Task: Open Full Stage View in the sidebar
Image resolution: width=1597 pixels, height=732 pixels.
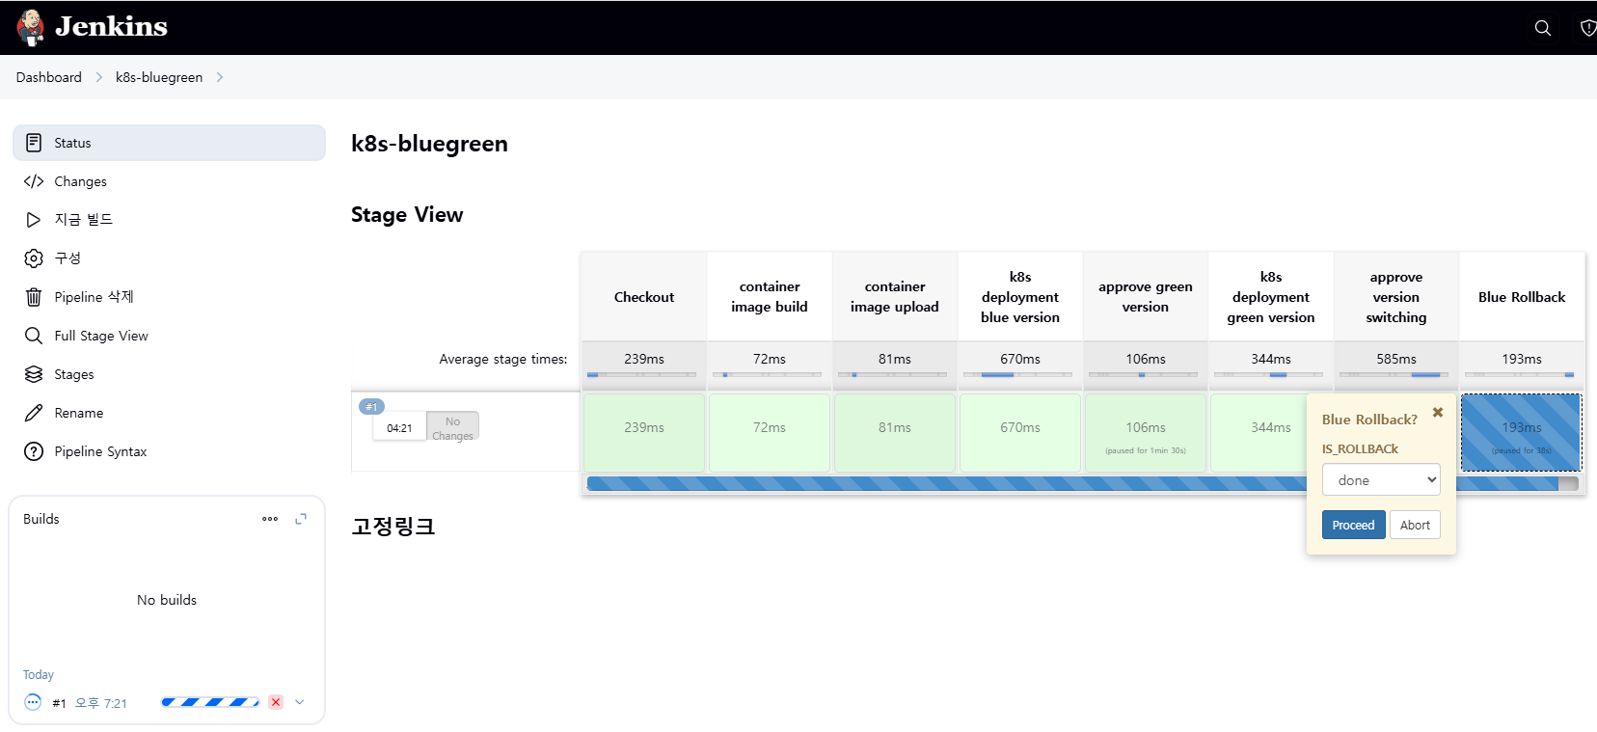Action: tap(169, 336)
